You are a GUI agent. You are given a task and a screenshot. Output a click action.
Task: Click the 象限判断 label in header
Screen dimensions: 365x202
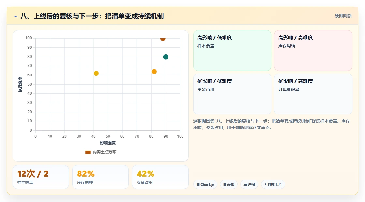(x=343, y=16)
